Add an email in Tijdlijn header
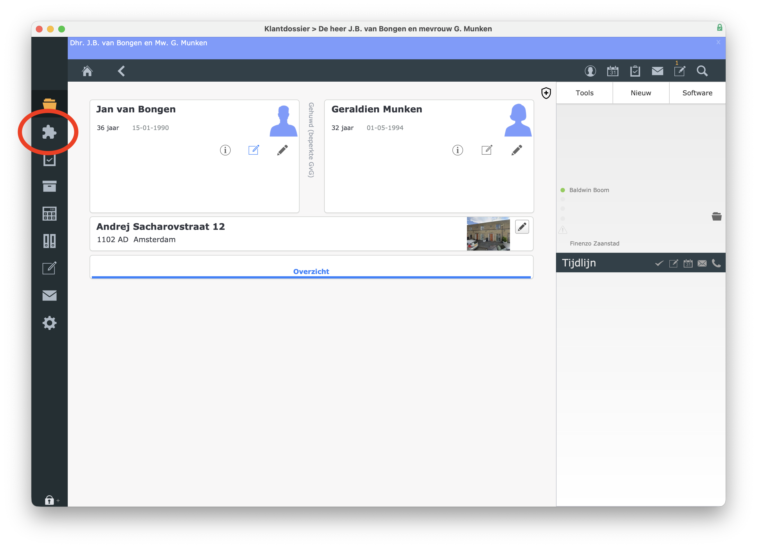 click(702, 263)
